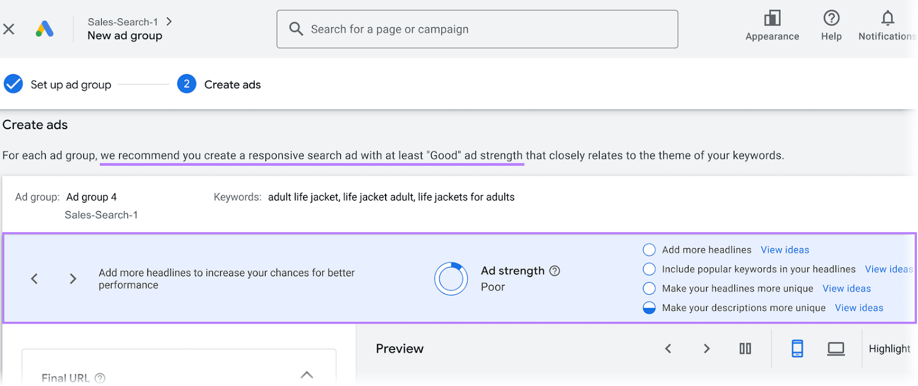Click the magnifying glass search icon
The width and height of the screenshot is (918, 386).
click(x=296, y=29)
